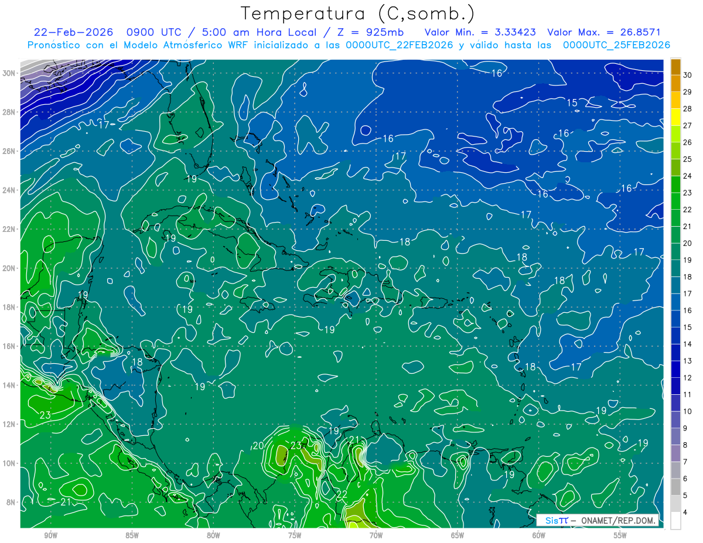Click colorbar scale label "11"
Screen dimensions: 703x543
(x=688, y=395)
